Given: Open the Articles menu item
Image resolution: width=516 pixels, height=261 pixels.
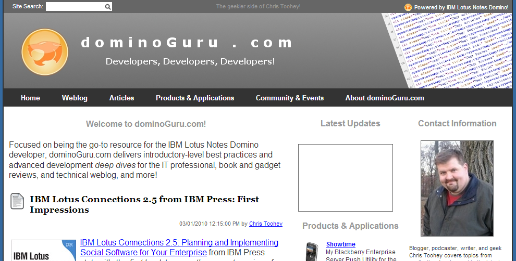Looking at the screenshot, I should (122, 98).
